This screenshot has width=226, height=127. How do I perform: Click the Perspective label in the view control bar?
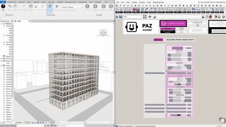(x=19, y=122)
